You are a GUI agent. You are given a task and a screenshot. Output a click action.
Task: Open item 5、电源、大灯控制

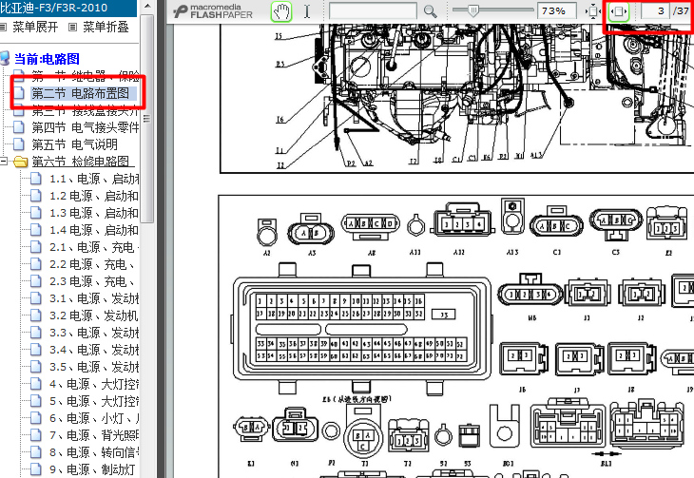click(94, 401)
